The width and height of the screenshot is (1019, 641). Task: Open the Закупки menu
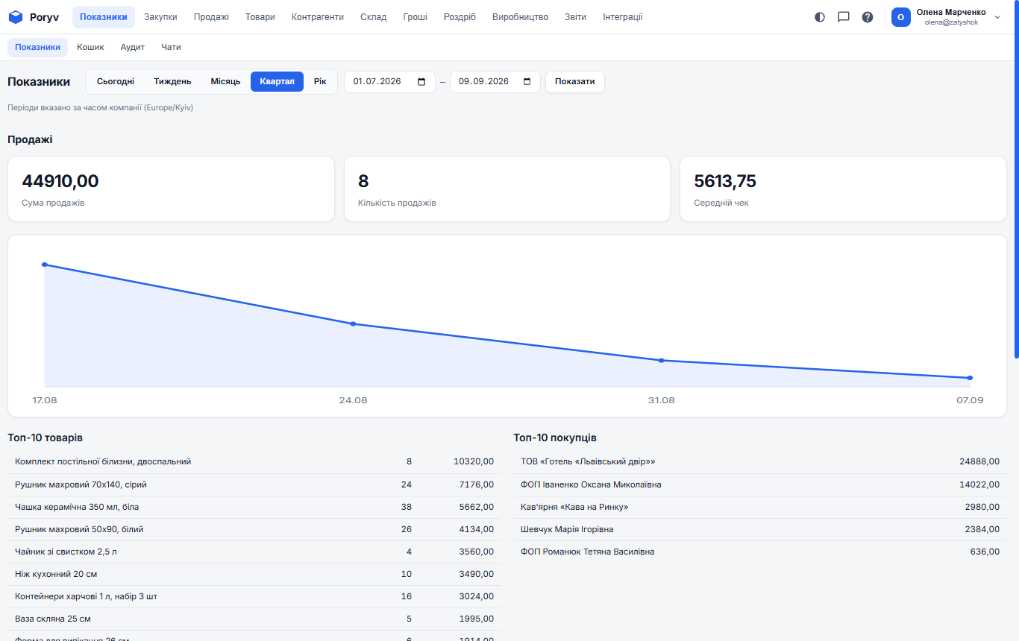pos(160,17)
